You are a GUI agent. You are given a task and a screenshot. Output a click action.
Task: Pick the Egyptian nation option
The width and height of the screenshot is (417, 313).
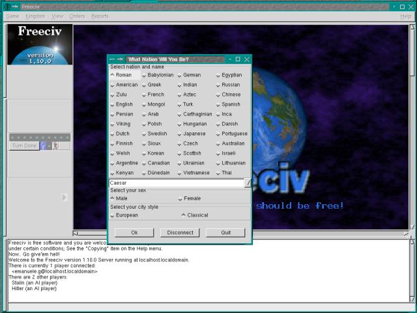click(229, 75)
